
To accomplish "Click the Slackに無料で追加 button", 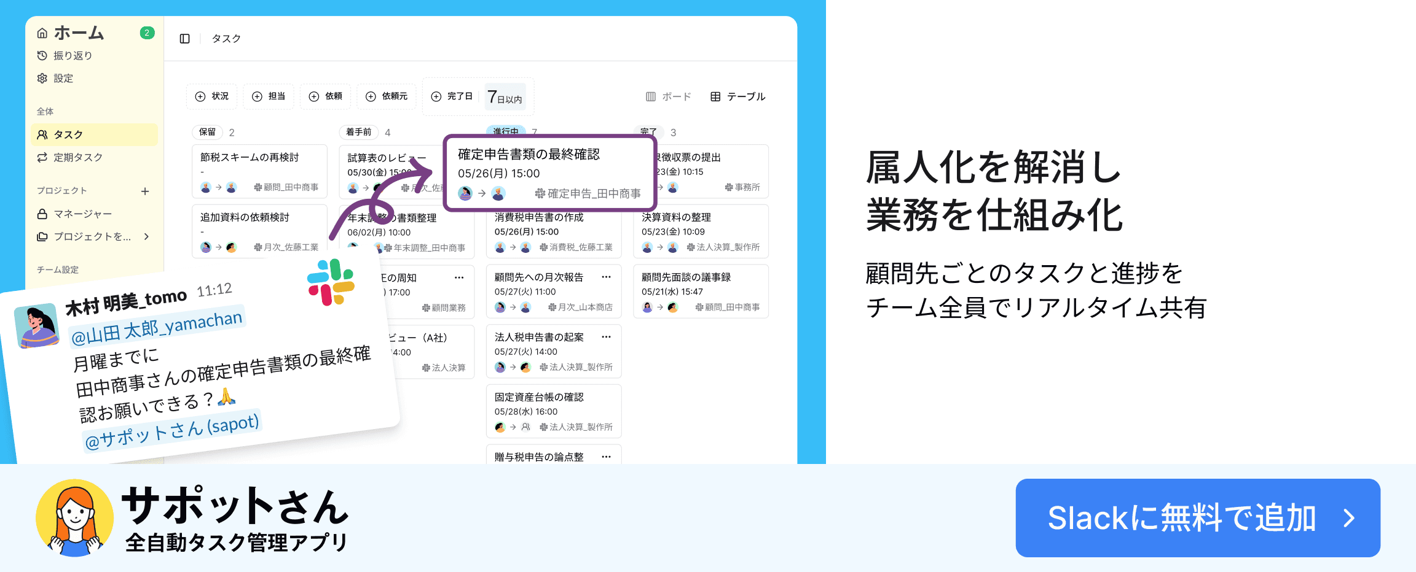I will pos(1198,518).
